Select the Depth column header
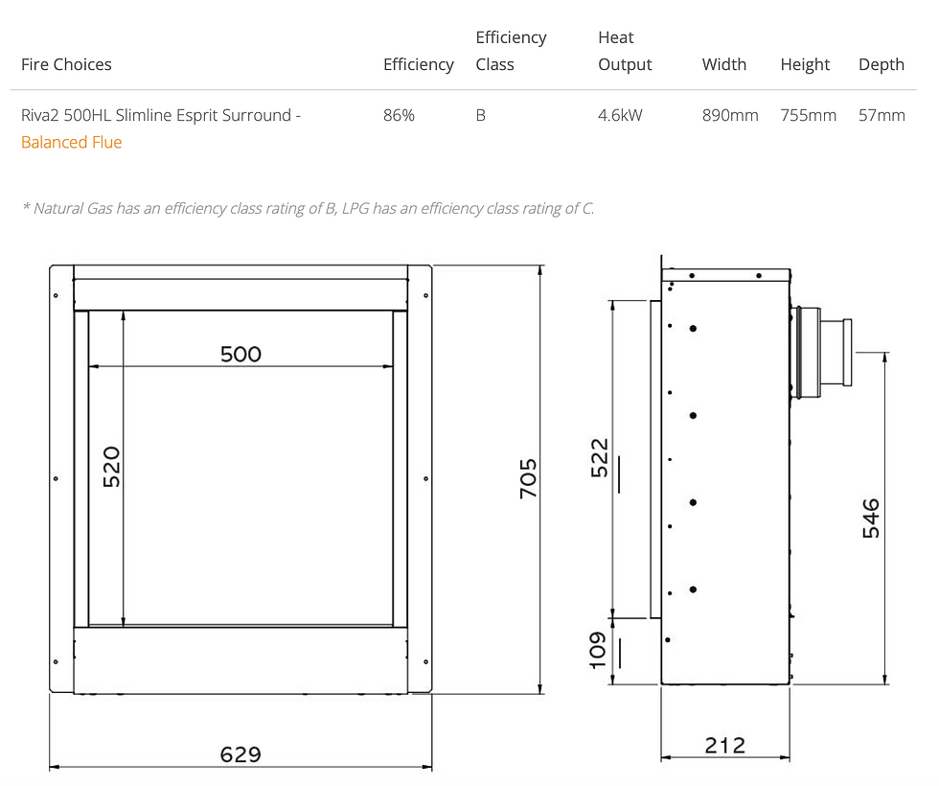The width and height of the screenshot is (939, 786). click(x=881, y=65)
